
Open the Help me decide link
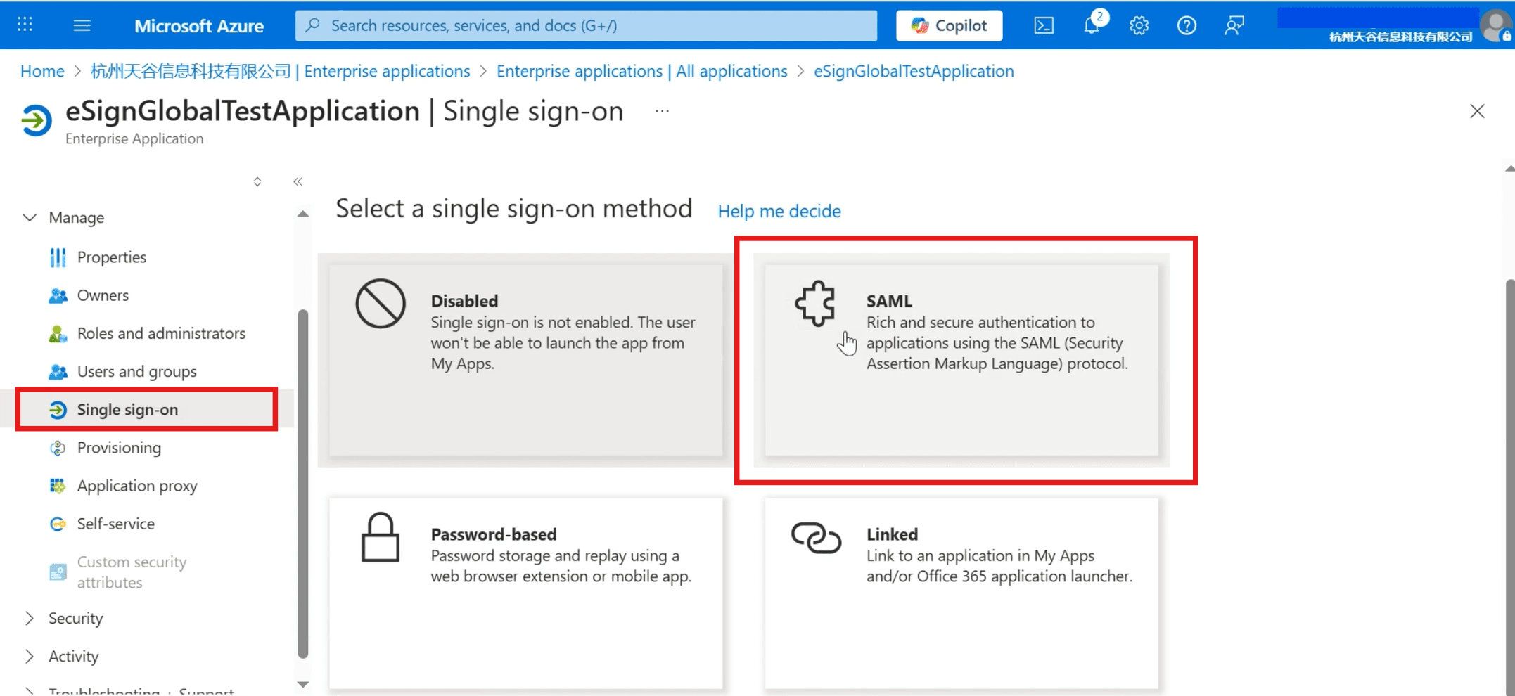click(x=779, y=211)
